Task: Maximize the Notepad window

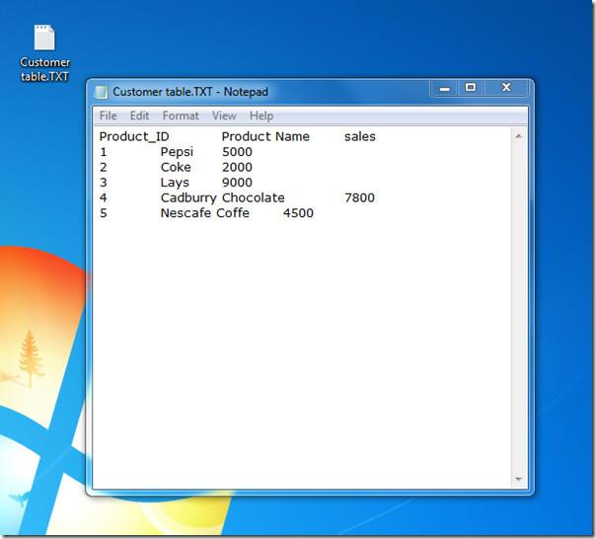Action: 471,88
